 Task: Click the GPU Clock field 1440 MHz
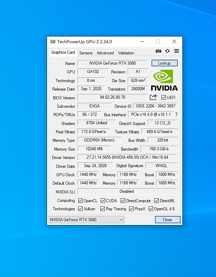coord(88,174)
